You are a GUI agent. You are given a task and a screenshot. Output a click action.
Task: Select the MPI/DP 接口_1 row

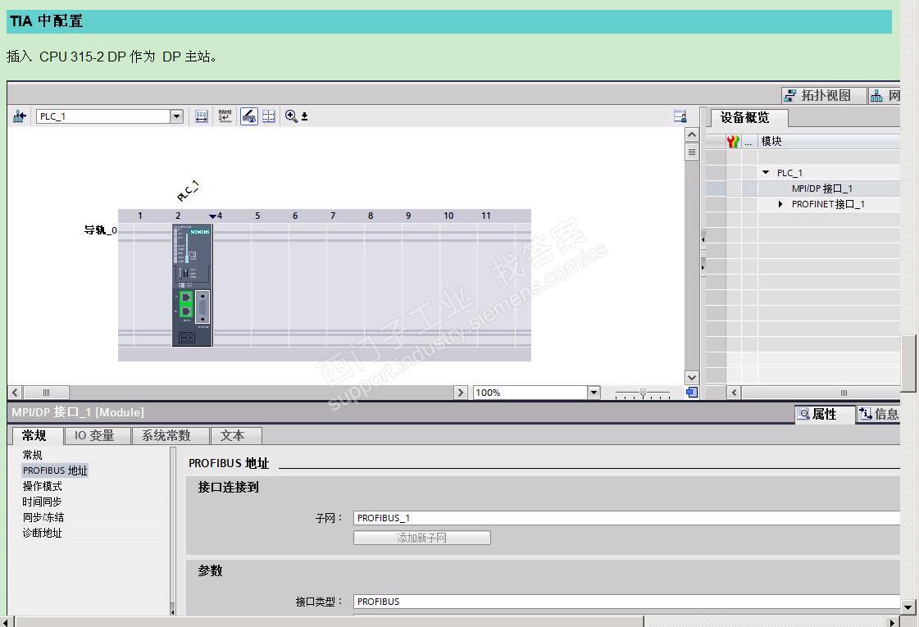pos(821,189)
